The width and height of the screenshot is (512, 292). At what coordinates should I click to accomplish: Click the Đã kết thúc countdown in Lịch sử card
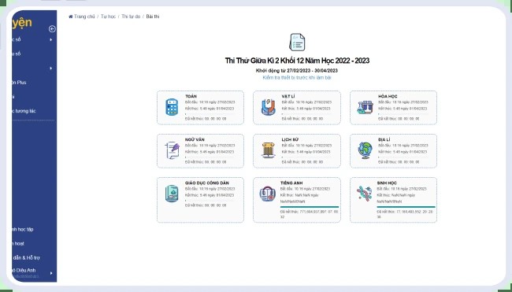pos(302,162)
